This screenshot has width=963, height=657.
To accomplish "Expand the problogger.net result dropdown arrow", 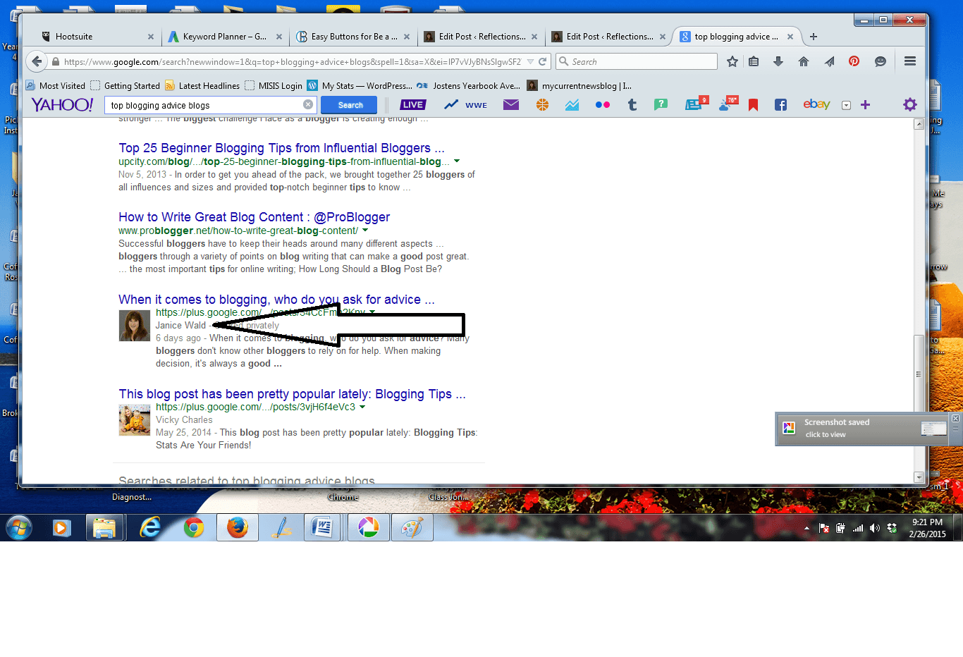I will tap(365, 231).
